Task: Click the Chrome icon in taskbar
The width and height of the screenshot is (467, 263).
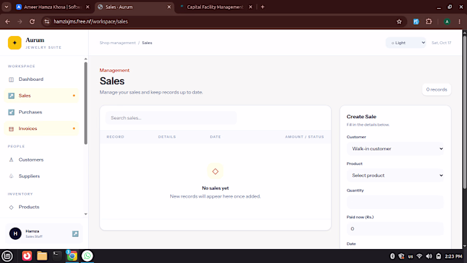Action: pyautogui.click(x=72, y=256)
